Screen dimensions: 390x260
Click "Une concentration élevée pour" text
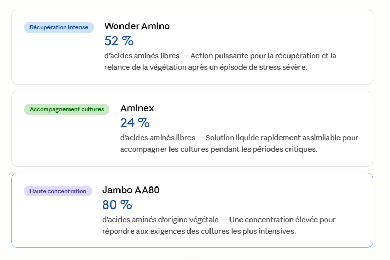pyautogui.click(x=282, y=220)
